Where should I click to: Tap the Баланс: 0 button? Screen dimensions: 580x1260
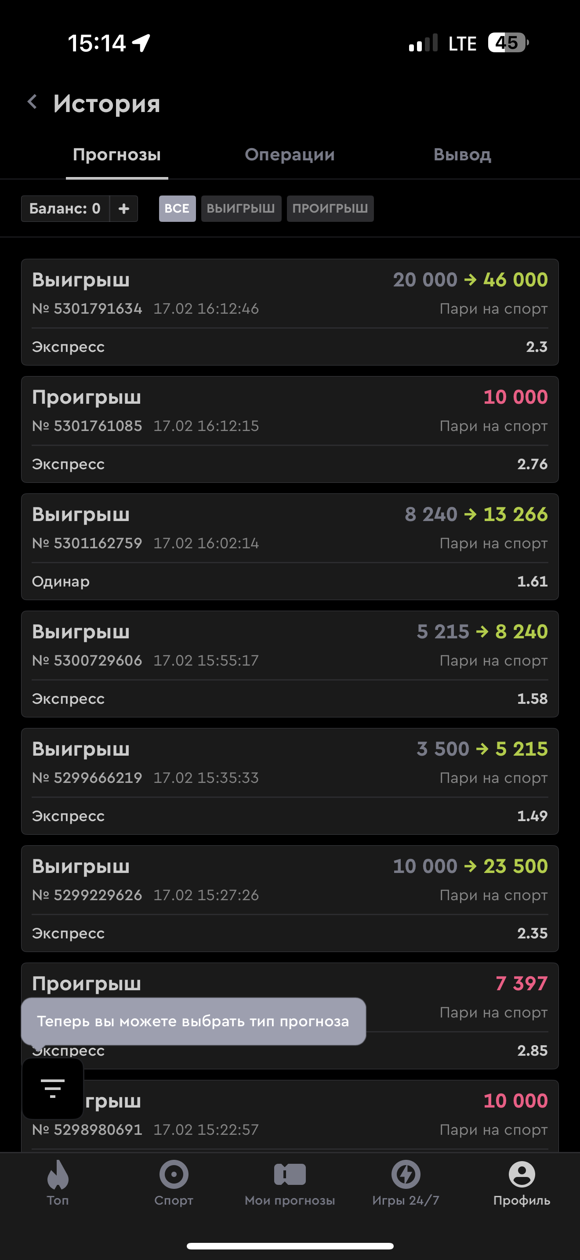[x=65, y=209]
